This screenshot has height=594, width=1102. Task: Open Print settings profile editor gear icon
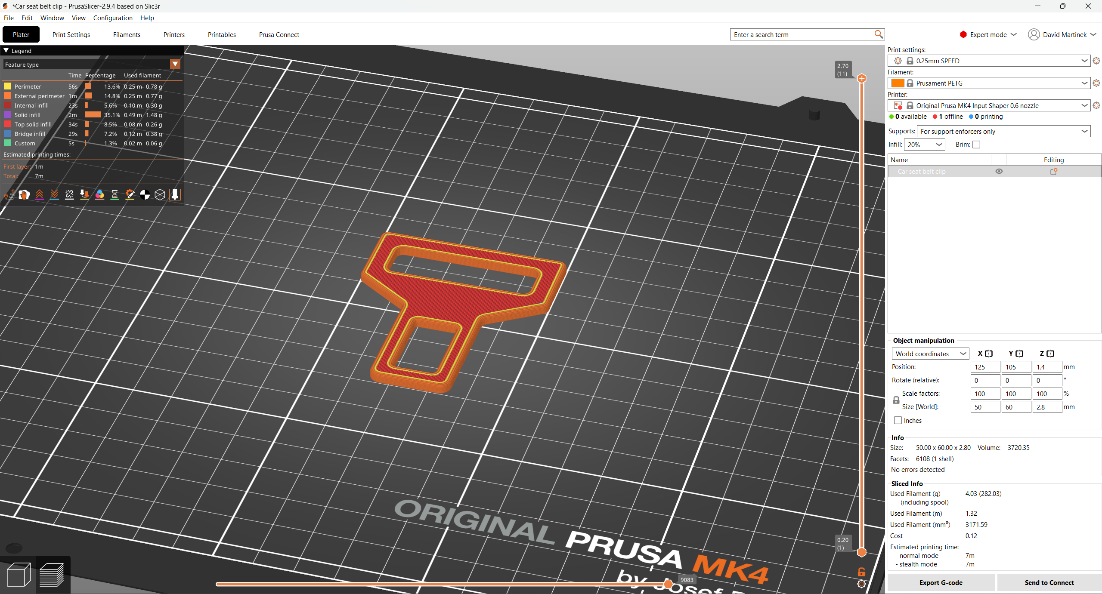(1096, 61)
